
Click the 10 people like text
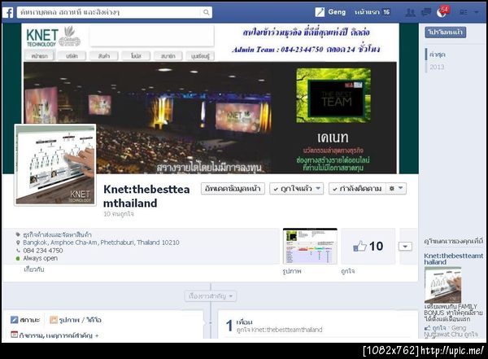click(x=119, y=214)
